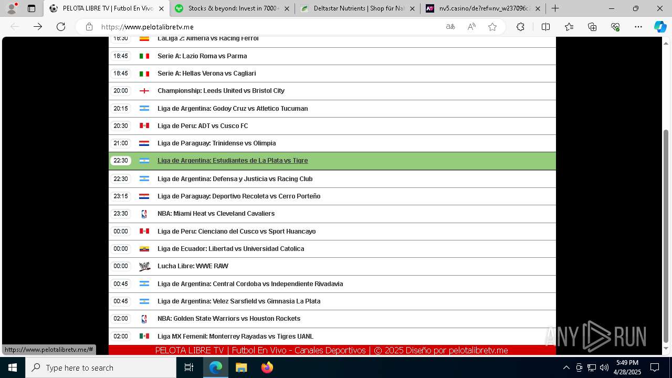The width and height of the screenshot is (672, 378).
Task: Open Deportivo Recoleta vs Cerro Porteño
Action: pyautogui.click(x=239, y=196)
